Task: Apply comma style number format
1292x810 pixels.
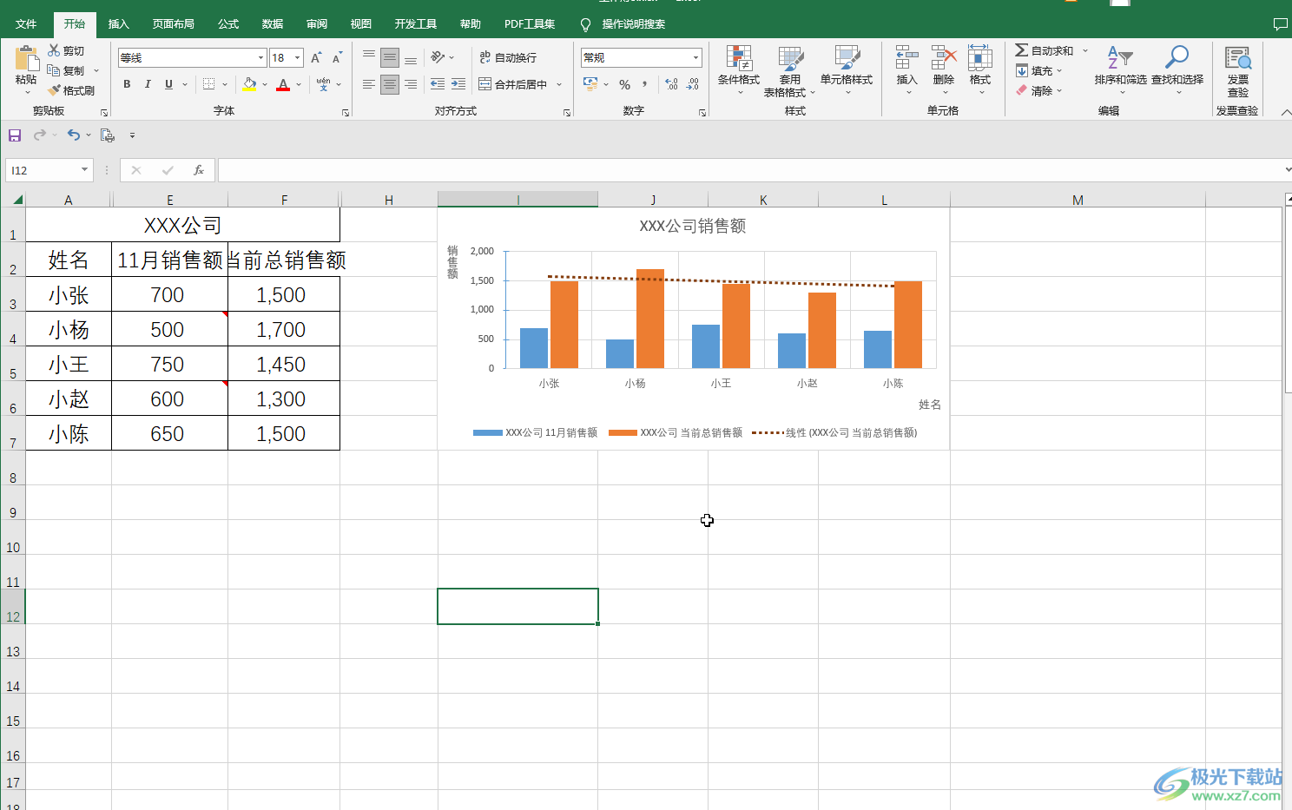Action: 645,84
